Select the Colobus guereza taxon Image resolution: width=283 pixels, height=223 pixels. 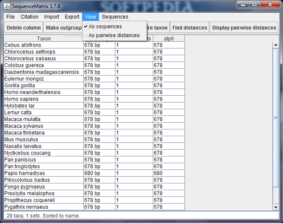(43, 65)
